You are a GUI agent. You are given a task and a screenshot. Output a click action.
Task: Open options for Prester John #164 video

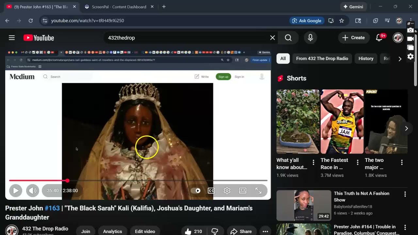(405, 227)
